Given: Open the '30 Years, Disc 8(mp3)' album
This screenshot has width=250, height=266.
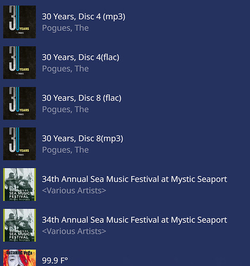Looking at the screenshot, I should point(82,138).
